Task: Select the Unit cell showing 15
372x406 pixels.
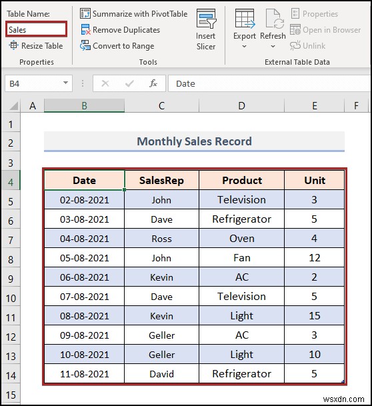Action: (314, 315)
